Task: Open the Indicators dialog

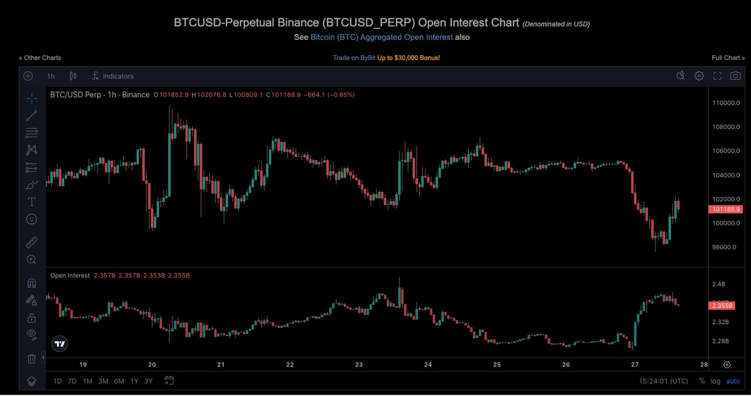Action: coord(113,76)
